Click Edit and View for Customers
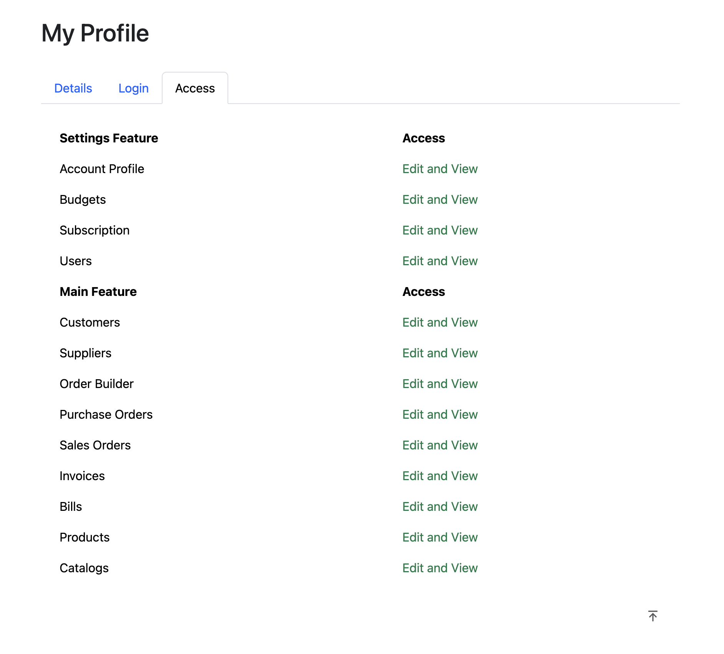This screenshot has width=724, height=654. [440, 322]
